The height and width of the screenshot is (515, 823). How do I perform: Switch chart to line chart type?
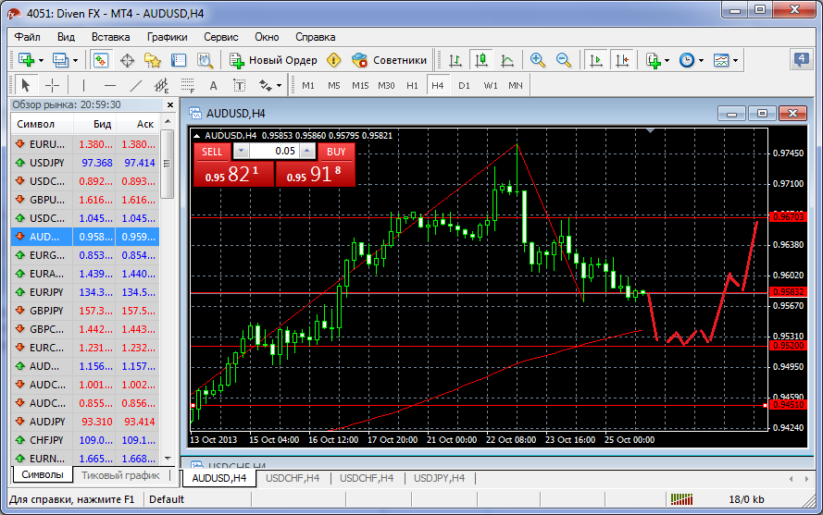pos(507,60)
